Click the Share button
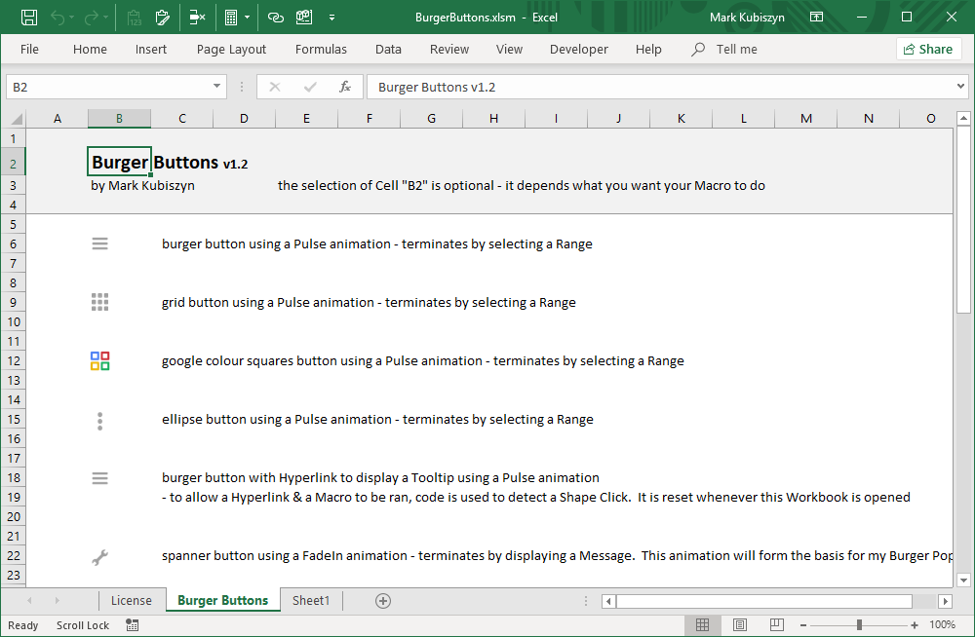 pyautogui.click(x=927, y=50)
